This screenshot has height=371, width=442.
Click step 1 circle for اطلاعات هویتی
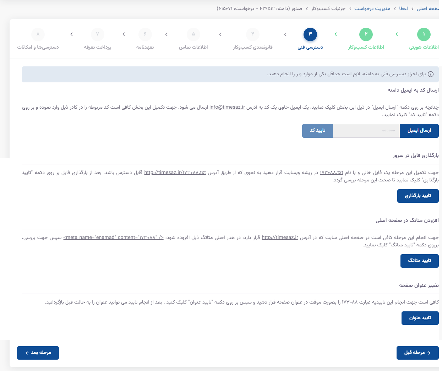[424, 34]
